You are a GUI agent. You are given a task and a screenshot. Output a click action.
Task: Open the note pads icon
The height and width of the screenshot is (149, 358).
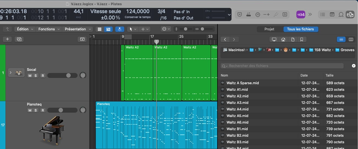tap(332, 14)
